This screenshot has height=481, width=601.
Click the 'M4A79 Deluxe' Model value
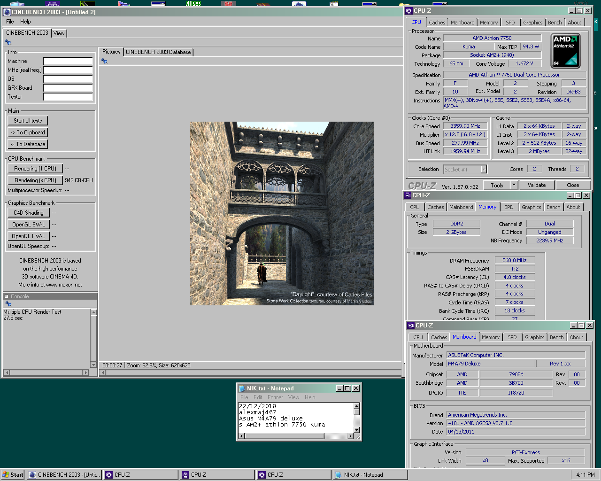(491, 364)
